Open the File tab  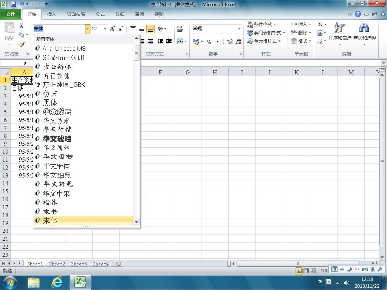point(11,14)
